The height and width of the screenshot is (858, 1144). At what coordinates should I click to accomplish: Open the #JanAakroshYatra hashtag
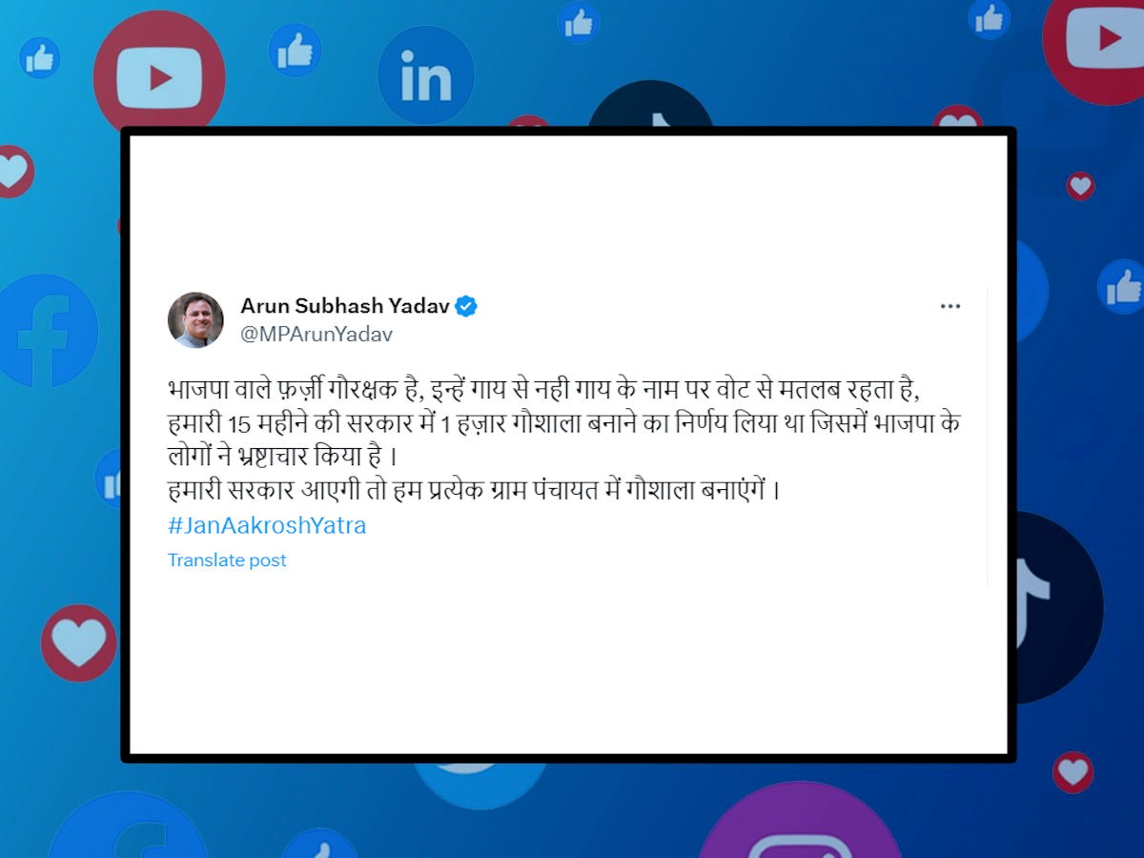click(x=267, y=525)
